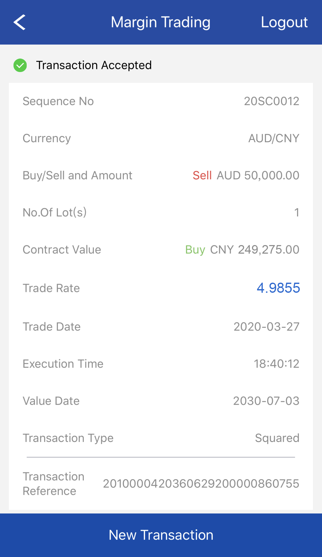Click the blue trade rate 4.9855
The image size is (322, 557).
[x=278, y=288]
